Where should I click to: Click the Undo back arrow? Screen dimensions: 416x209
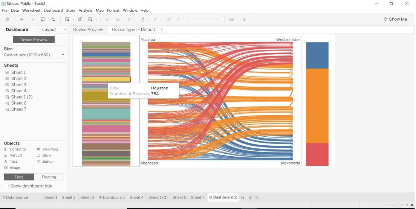pos(22,19)
